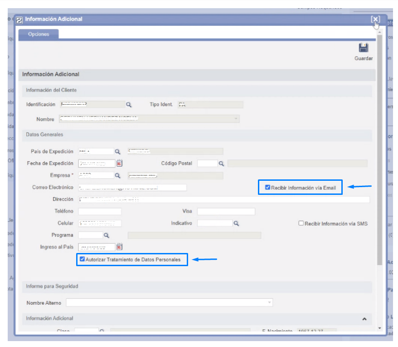Toggle Autorizar Tratamiento de Datos Personales
The image size is (398, 347).
pyautogui.click(x=82, y=259)
